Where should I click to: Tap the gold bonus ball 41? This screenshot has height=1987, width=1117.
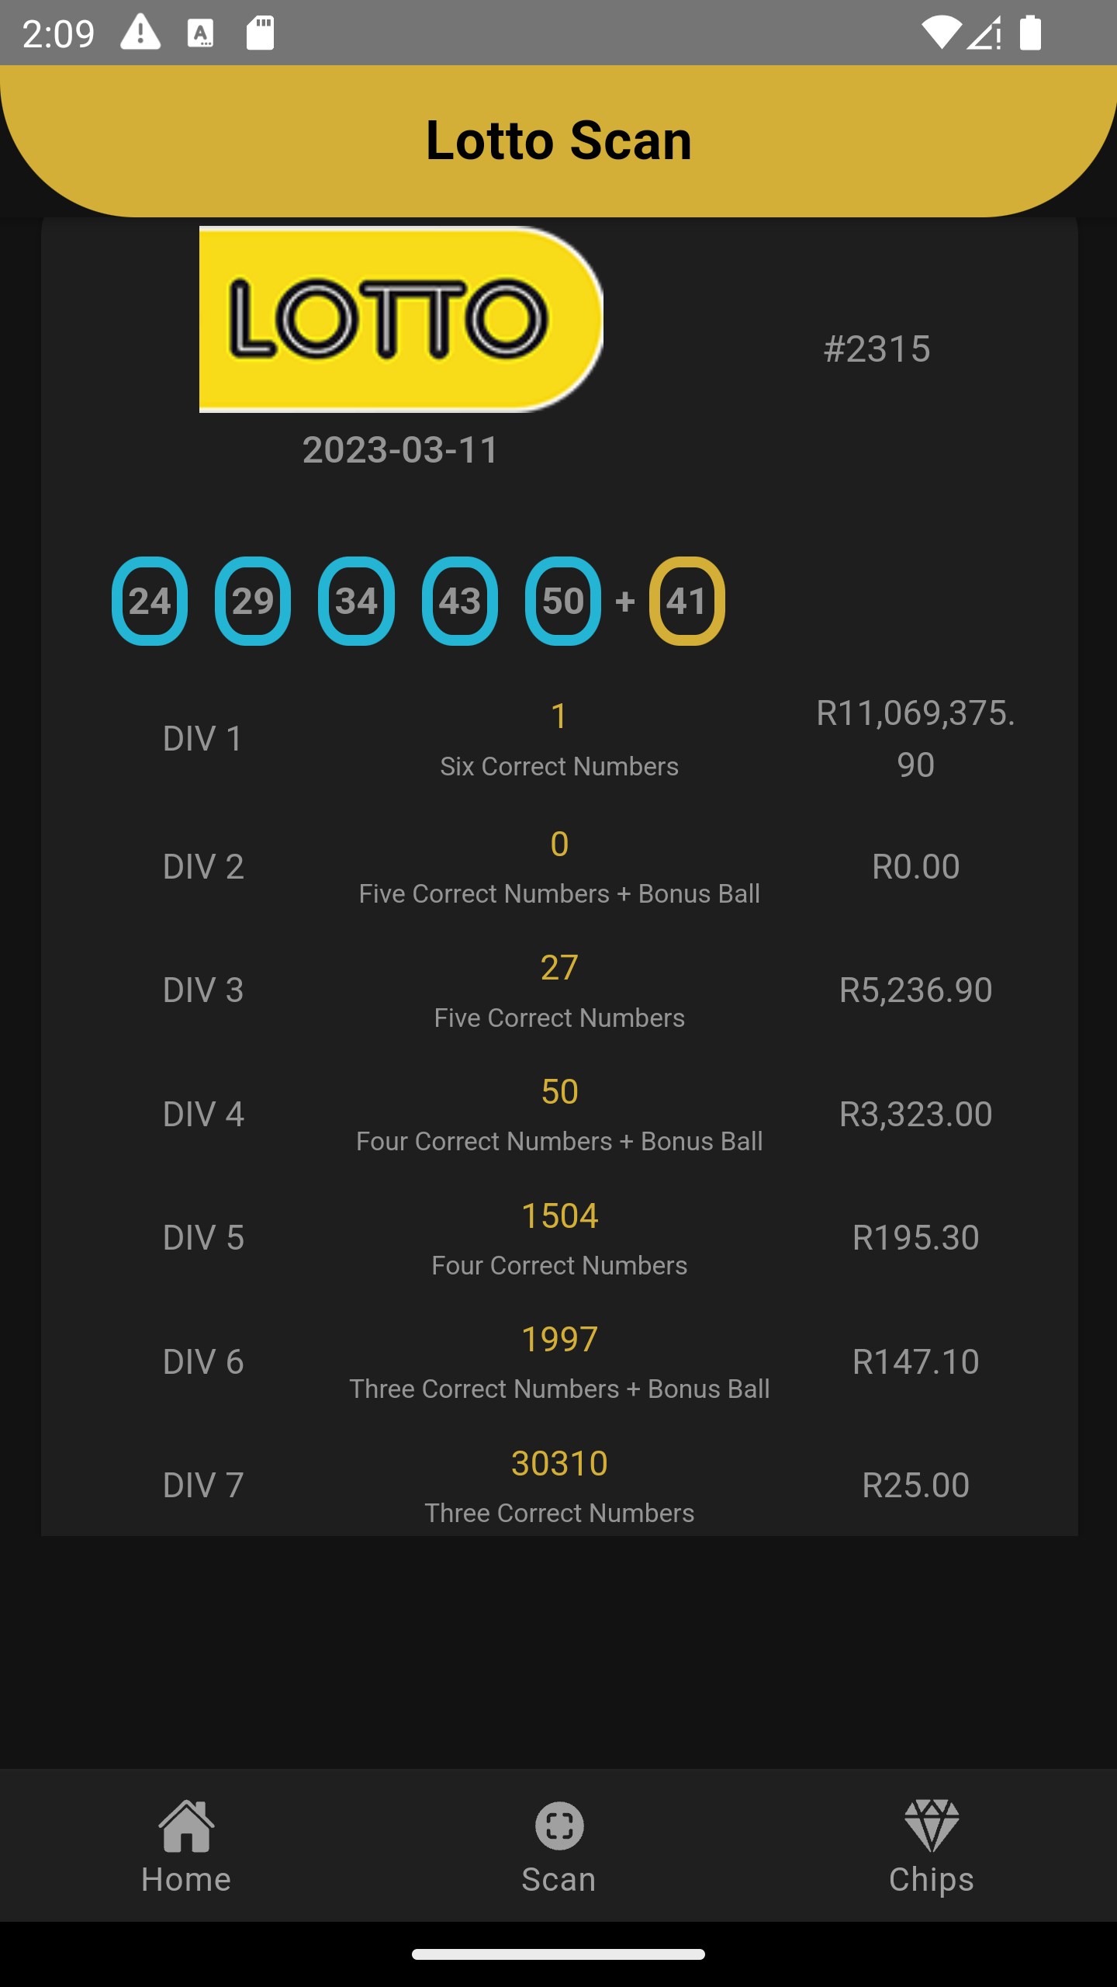pyautogui.click(x=687, y=601)
